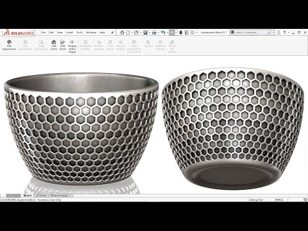Expand the Print dropdown arrow
The width and height of the screenshot is (308, 231).
[x=158, y=33]
